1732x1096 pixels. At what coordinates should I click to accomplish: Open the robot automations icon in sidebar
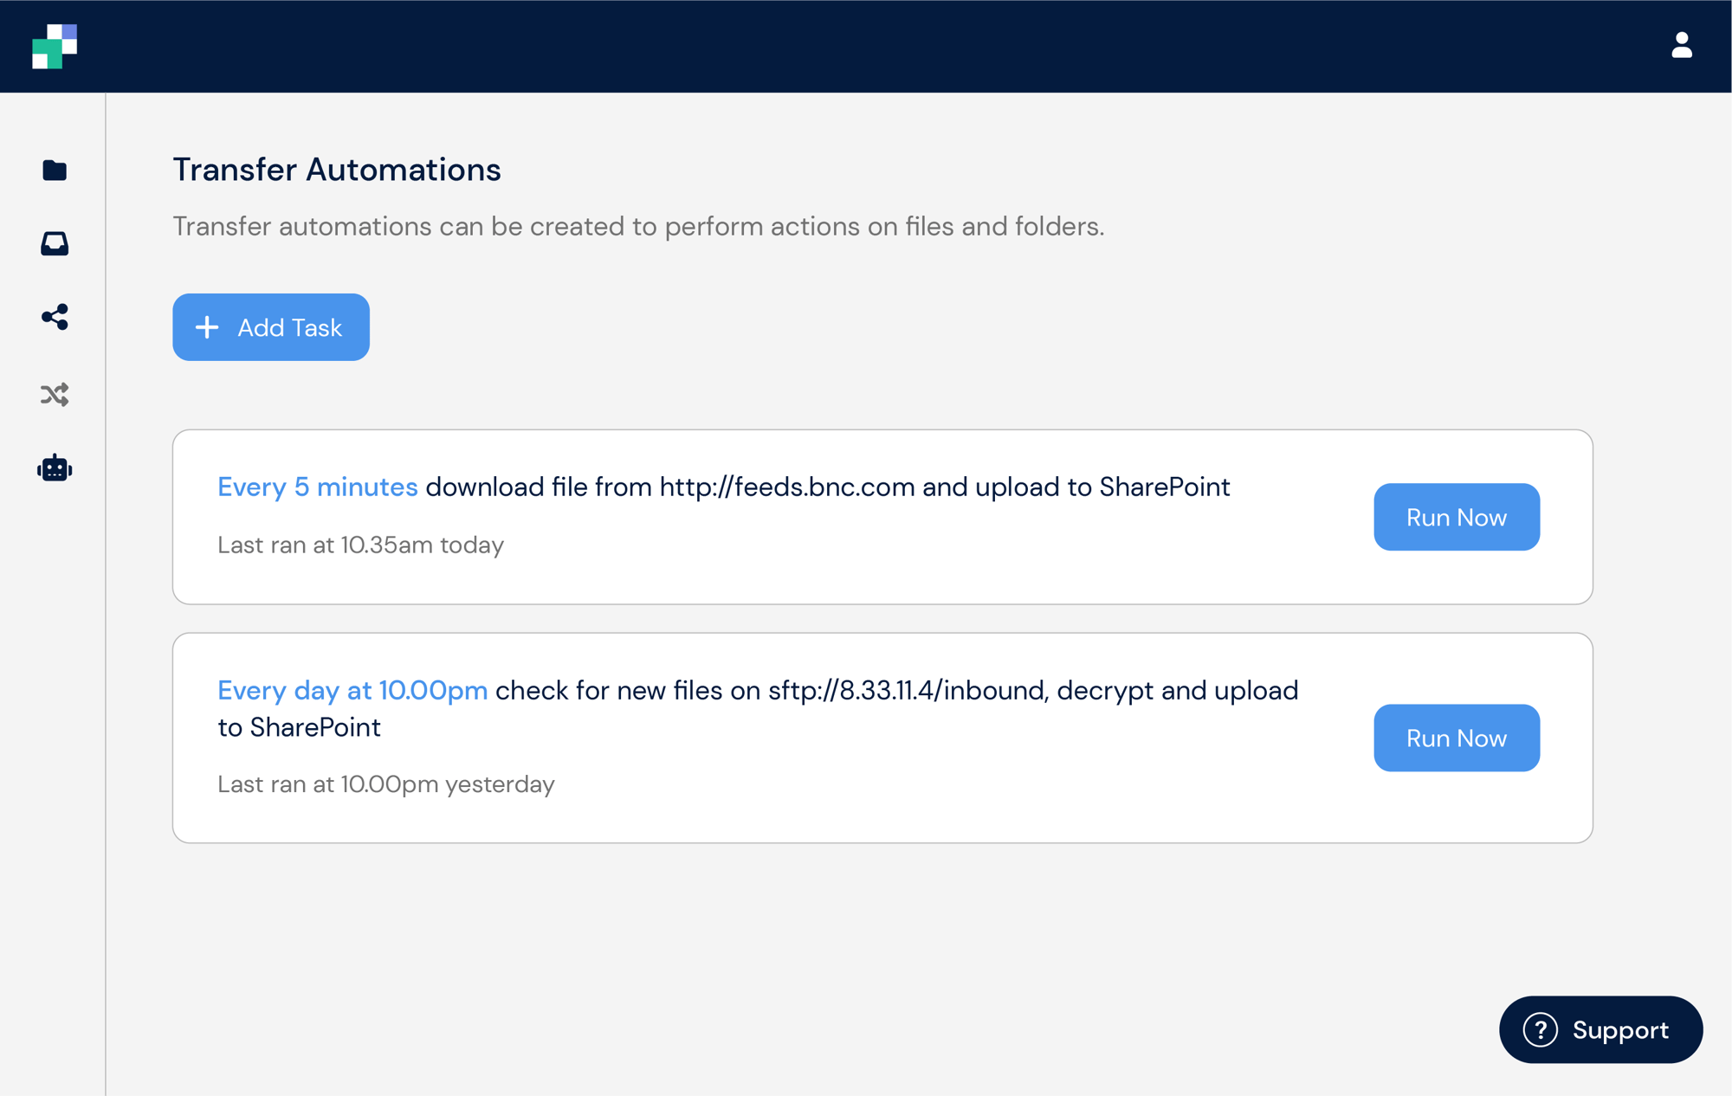(55, 468)
